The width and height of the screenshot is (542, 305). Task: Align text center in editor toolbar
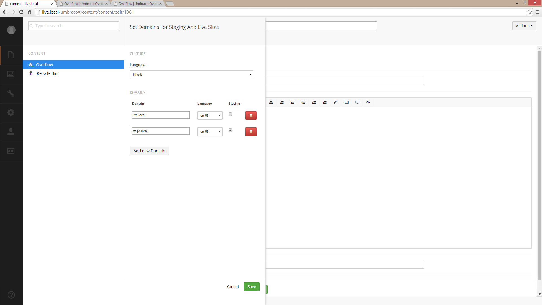coord(271,102)
